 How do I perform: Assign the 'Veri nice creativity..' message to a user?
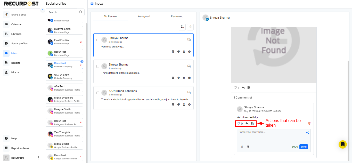click(x=184, y=52)
